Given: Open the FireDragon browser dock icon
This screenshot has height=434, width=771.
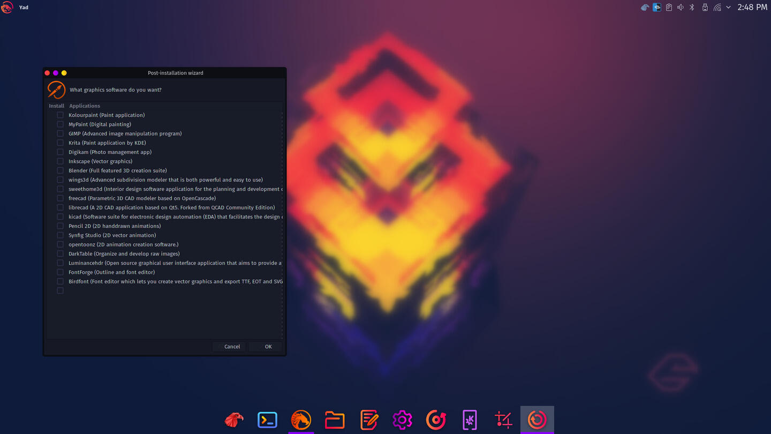Looking at the screenshot, I should 301,420.
